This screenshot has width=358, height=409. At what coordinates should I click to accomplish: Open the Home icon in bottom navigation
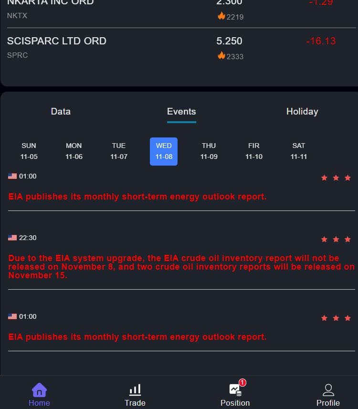click(39, 390)
